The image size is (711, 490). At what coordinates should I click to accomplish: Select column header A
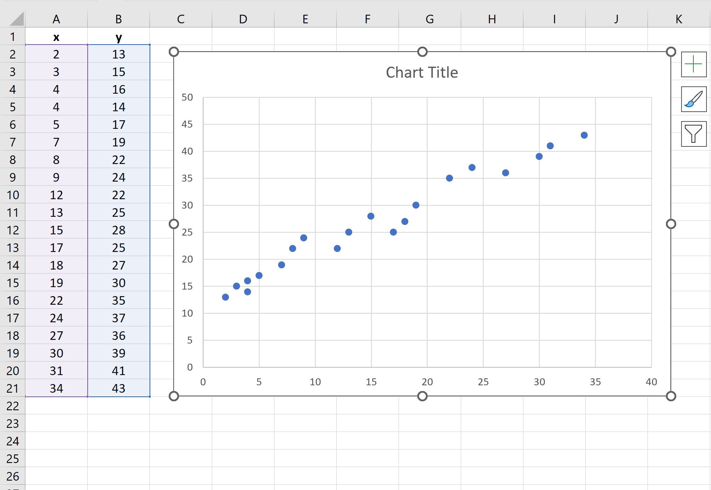pos(56,18)
